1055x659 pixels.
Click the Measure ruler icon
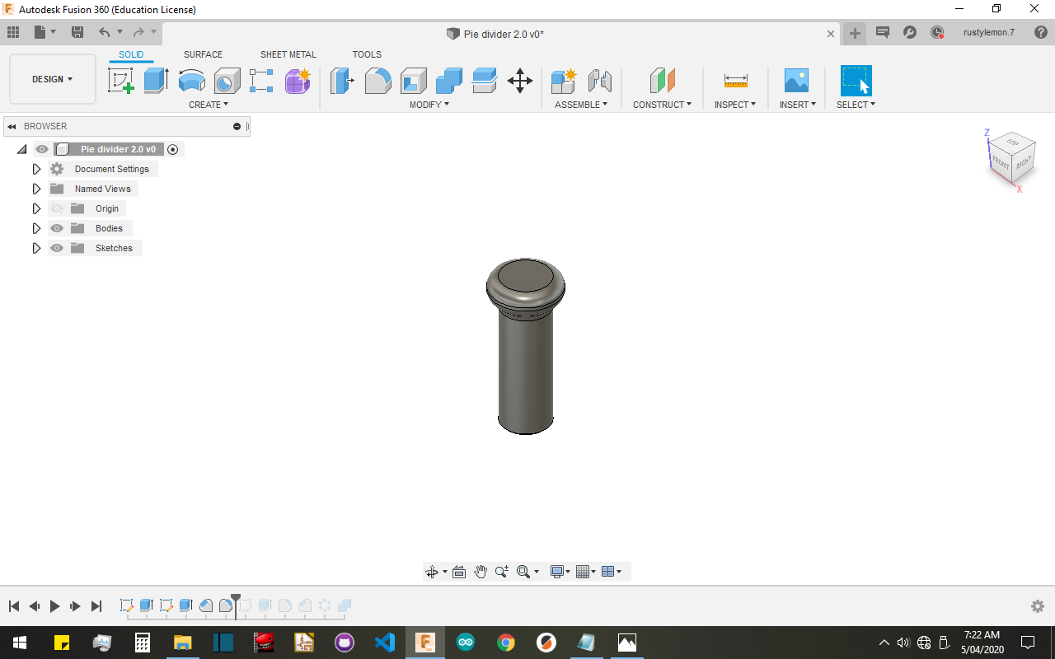click(735, 81)
